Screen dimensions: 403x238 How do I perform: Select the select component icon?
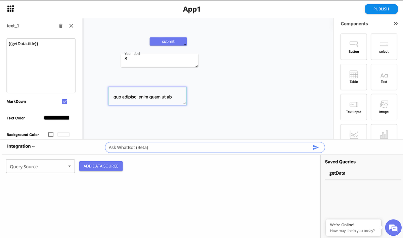pos(384,47)
